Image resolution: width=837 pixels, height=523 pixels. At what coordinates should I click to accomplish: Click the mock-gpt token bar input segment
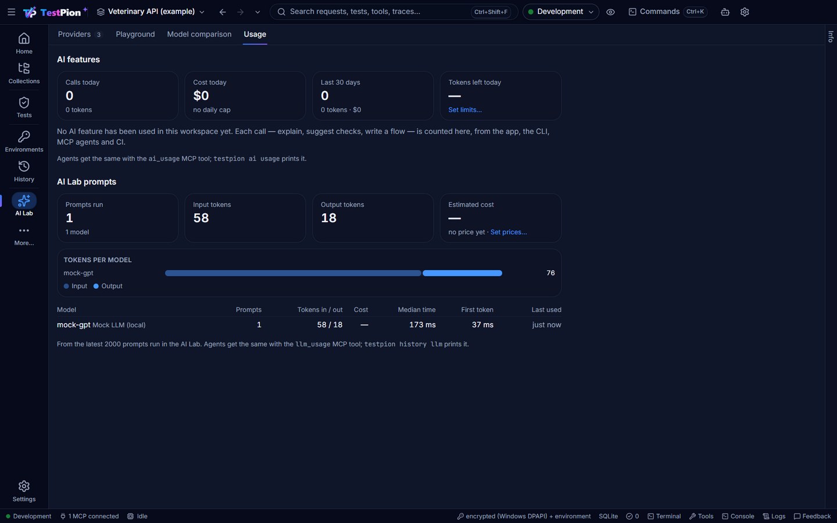[x=293, y=273]
